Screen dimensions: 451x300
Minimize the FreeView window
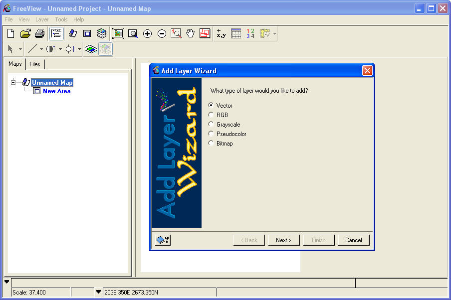[x=420, y=8]
